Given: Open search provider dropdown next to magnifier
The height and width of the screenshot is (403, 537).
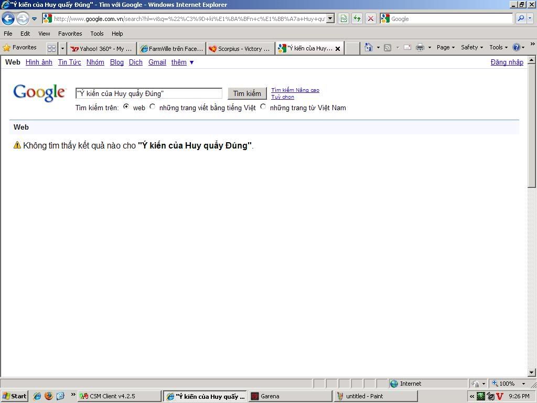Looking at the screenshot, I should click(x=530, y=18).
